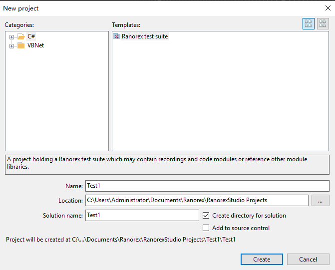This screenshot has width=335, height=270.
Task: Cancel the New project dialog
Action: click(x=308, y=260)
